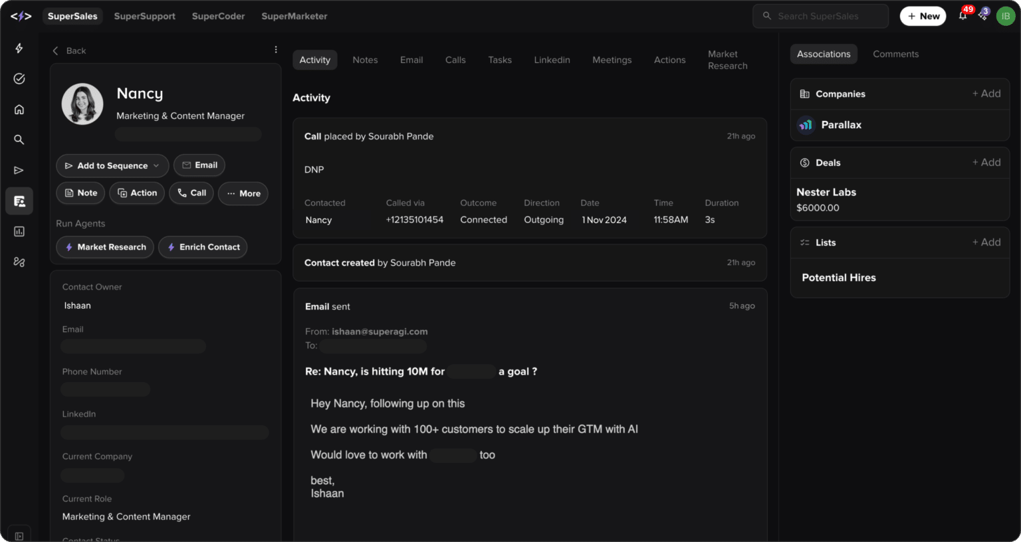Collapse sidebar using bottom-left panel icon

pos(19,535)
